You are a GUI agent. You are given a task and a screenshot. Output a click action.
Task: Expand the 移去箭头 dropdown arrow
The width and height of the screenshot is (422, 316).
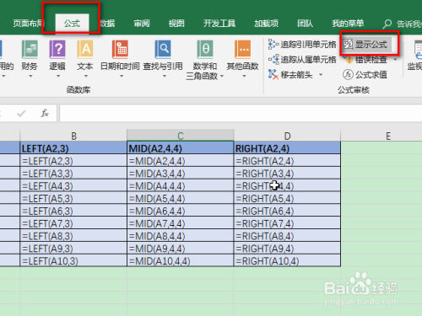pyautogui.click(x=321, y=75)
